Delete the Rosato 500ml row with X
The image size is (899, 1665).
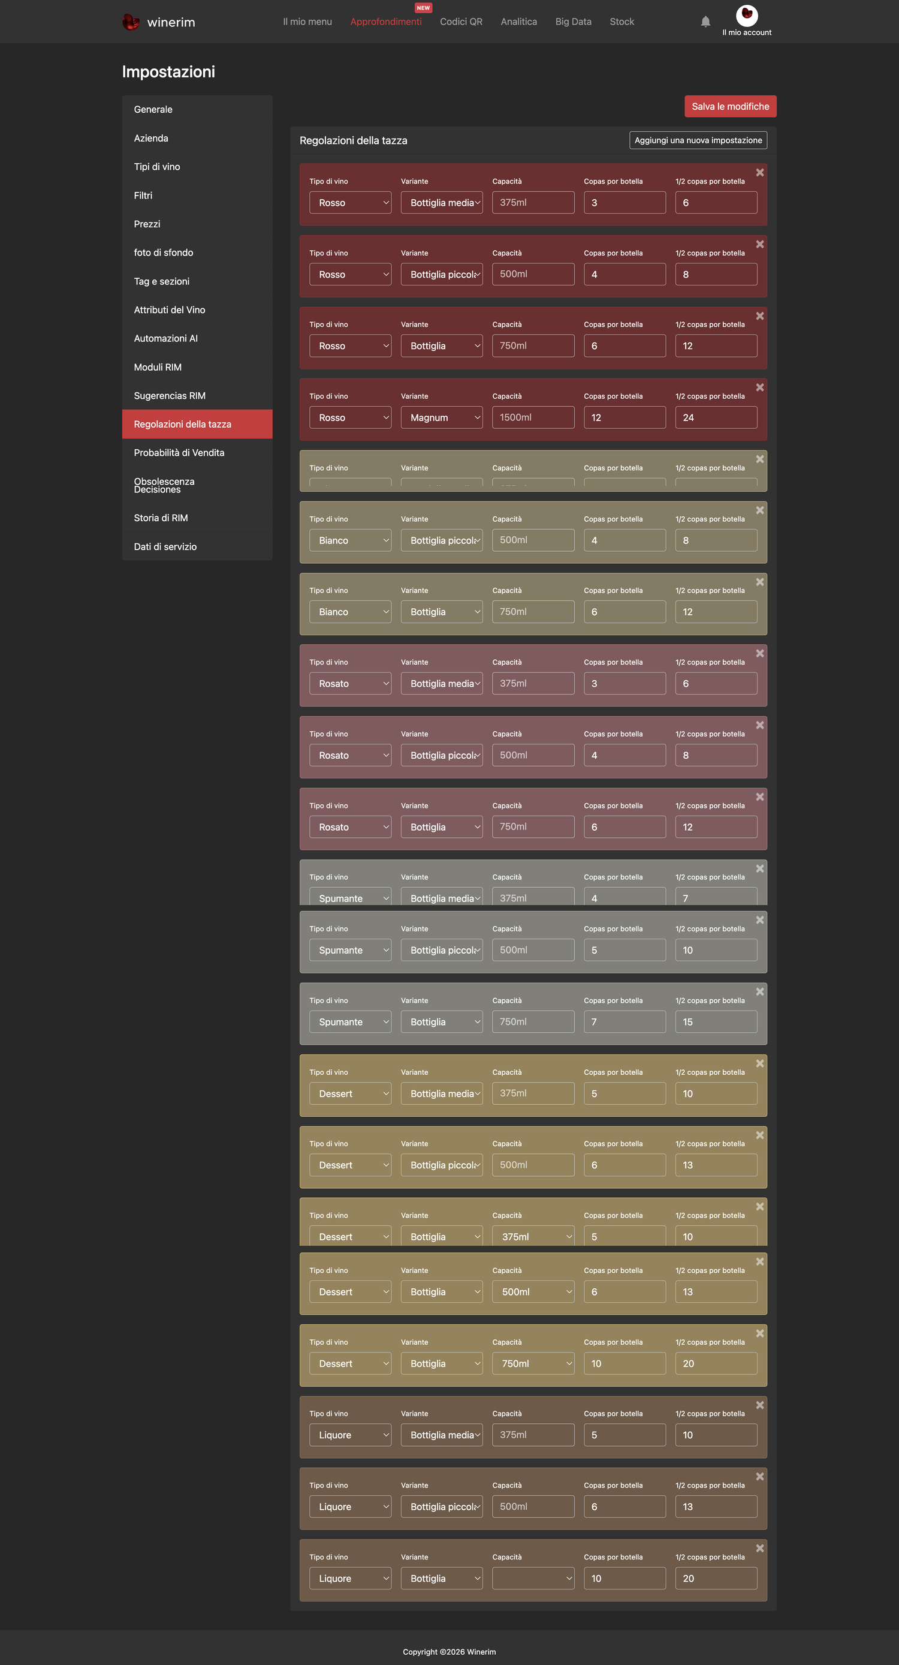(759, 725)
